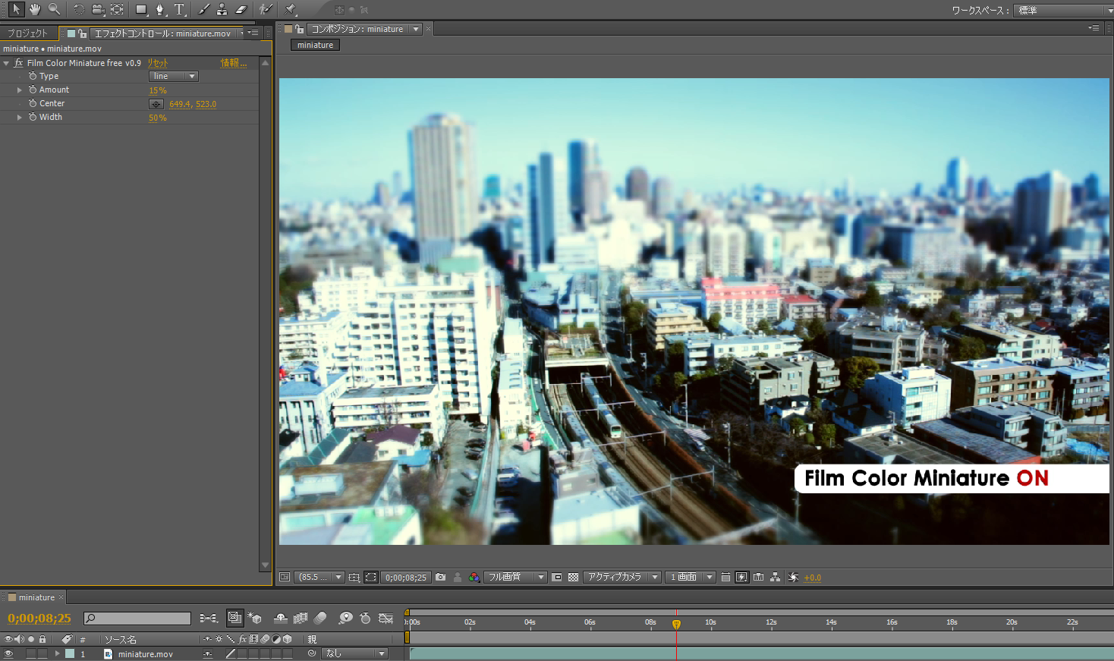Click the Always Preview This View icon
This screenshot has height=661, width=1114.
click(285, 578)
